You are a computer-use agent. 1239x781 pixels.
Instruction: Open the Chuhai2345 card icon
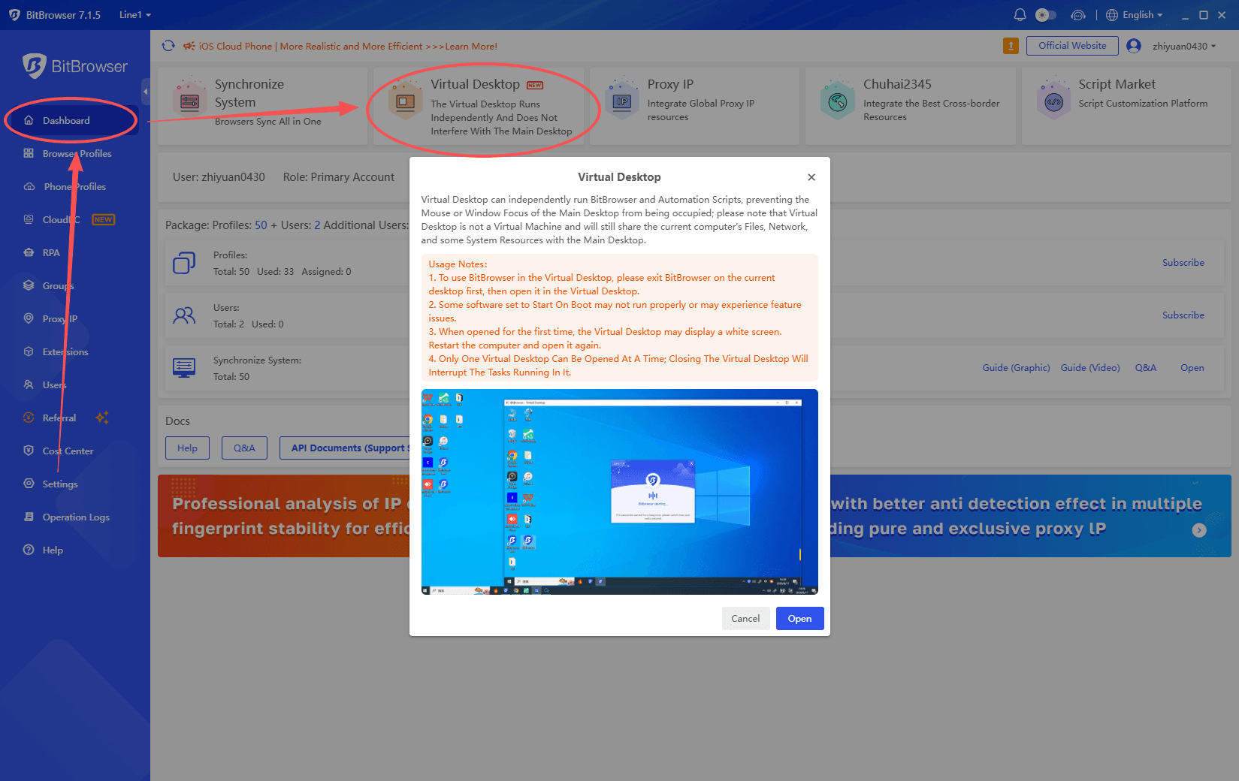[838, 101]
